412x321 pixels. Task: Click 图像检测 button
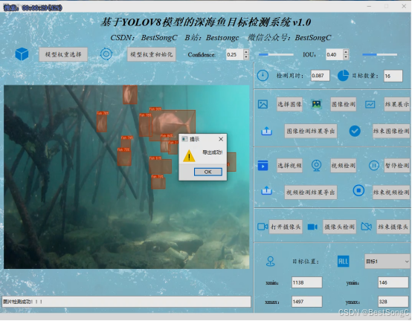(343, 104)
